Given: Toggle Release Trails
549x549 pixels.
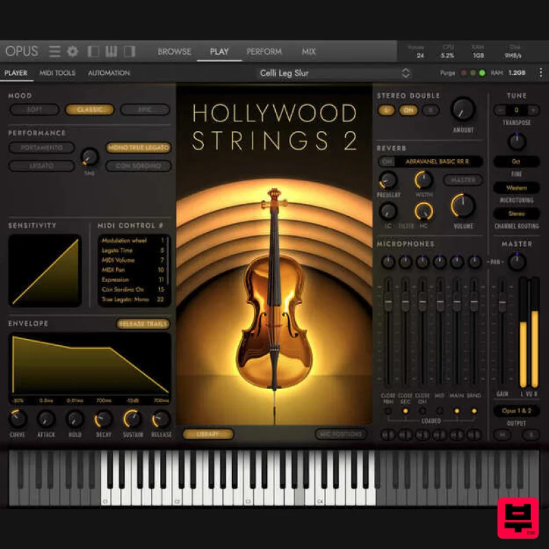Looking at the screenshot, I should coord(143,324).
